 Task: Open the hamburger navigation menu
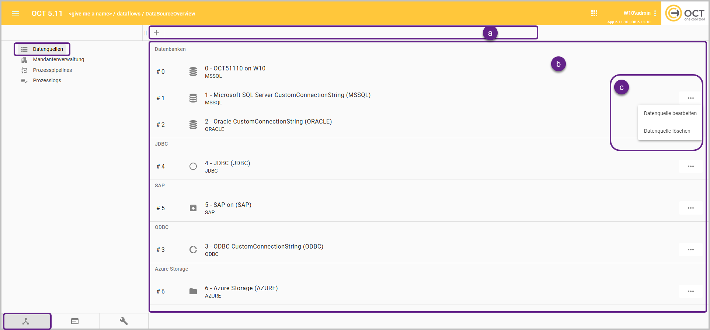point(15,13)
